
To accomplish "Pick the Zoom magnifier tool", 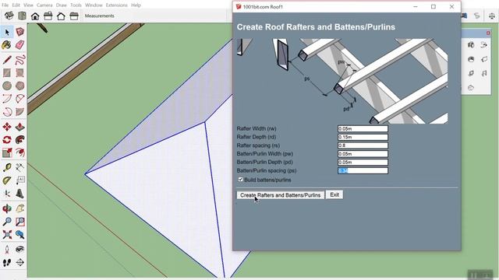I will pos(7,222).
